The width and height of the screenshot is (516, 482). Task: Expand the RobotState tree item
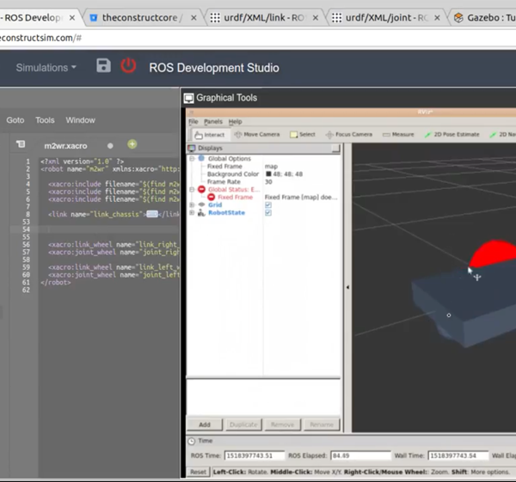[x=192, y=213]
